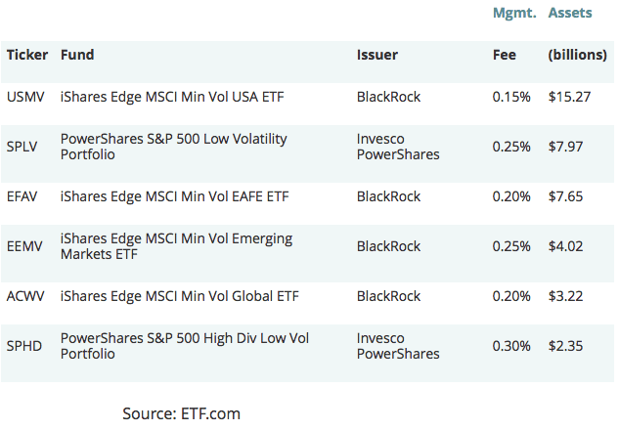
Task: Click the Mgmt. header label
Action: tap(514, 14)
